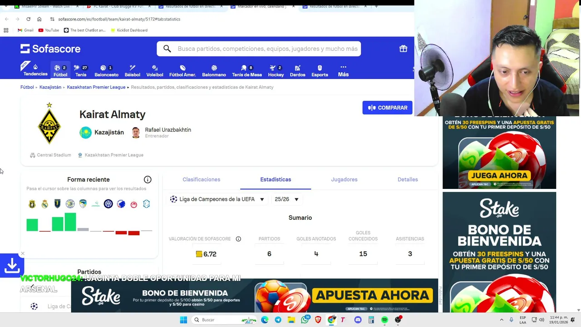Switch to the Clasificaciones tab

[x=201, y=179]
